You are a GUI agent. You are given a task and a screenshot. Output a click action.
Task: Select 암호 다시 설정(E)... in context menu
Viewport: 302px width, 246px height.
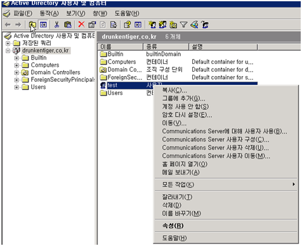(x=226, y=115)
